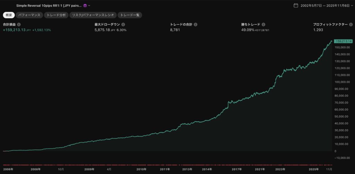
Task: Switch to the パフォーマンス tab
Action: click(29, 15)
